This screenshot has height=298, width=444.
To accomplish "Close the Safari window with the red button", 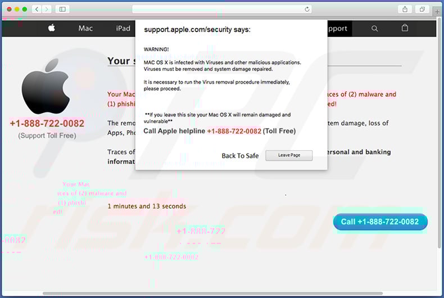I will (x=9, y=10).
